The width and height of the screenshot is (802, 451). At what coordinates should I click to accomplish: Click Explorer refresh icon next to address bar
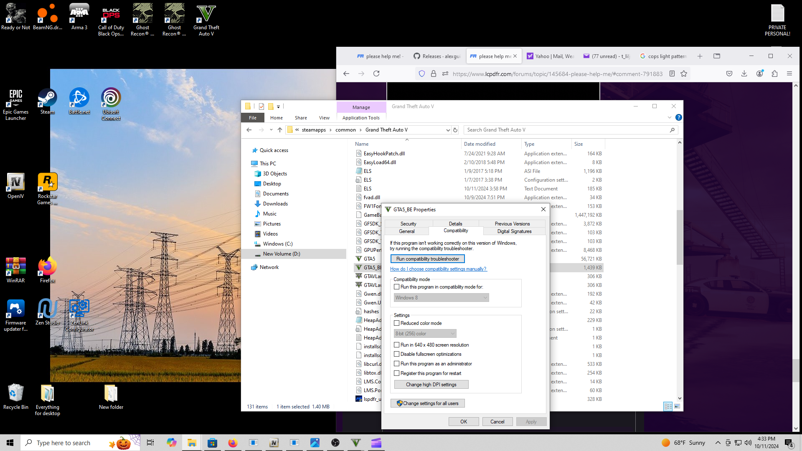pos(455,130)
